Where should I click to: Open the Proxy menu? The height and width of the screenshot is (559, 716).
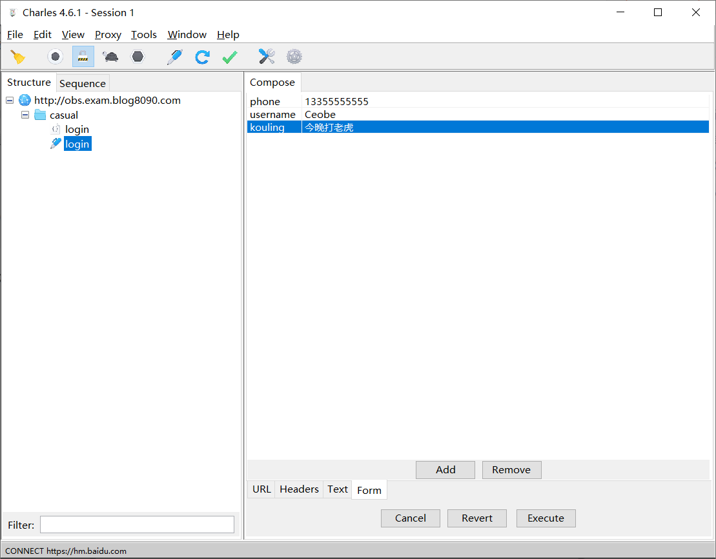coord(108,35)
